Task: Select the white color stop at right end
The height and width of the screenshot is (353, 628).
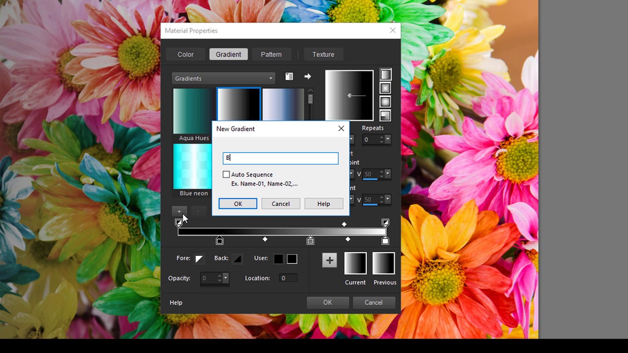Action: 385,240
